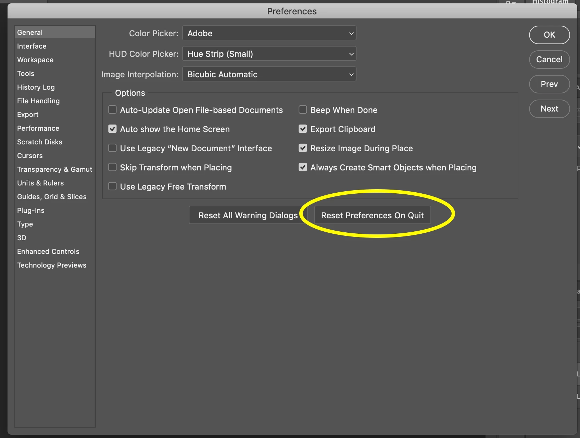This screenshot has height=438, width=580.
Task: Expand the HUD Color Picker dropdown
Action: point(269,54)
